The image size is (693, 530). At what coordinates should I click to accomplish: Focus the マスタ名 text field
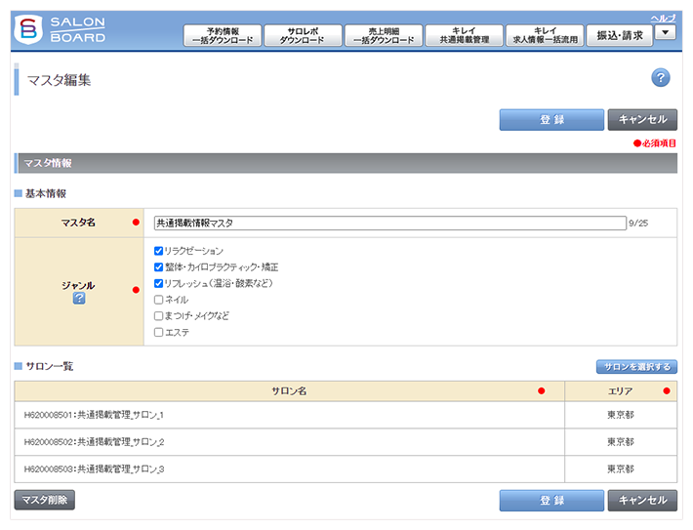[x=388, y=223]
